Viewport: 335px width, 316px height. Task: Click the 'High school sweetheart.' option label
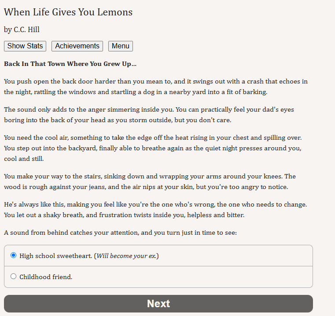tap(56, 256)
